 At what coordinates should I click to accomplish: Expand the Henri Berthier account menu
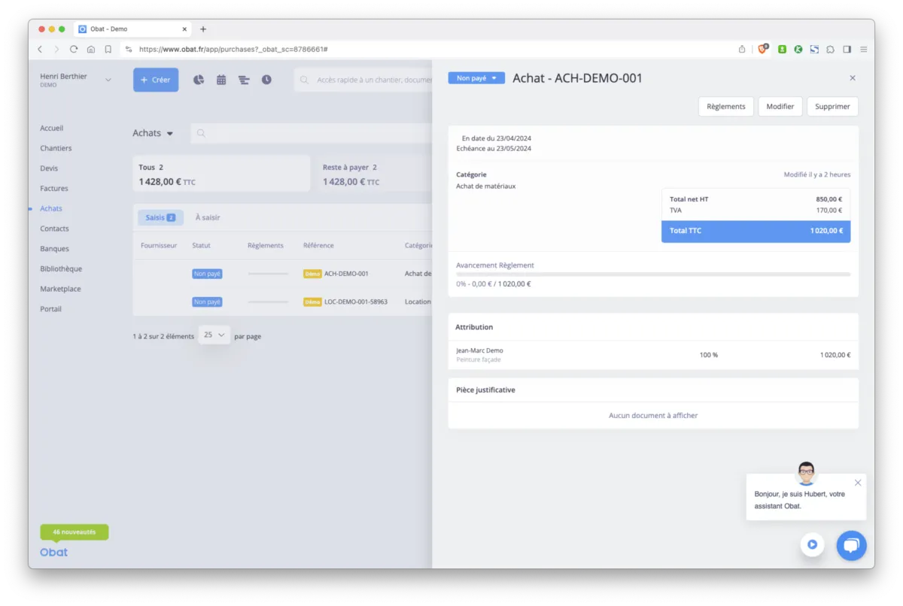pos(108,80)
